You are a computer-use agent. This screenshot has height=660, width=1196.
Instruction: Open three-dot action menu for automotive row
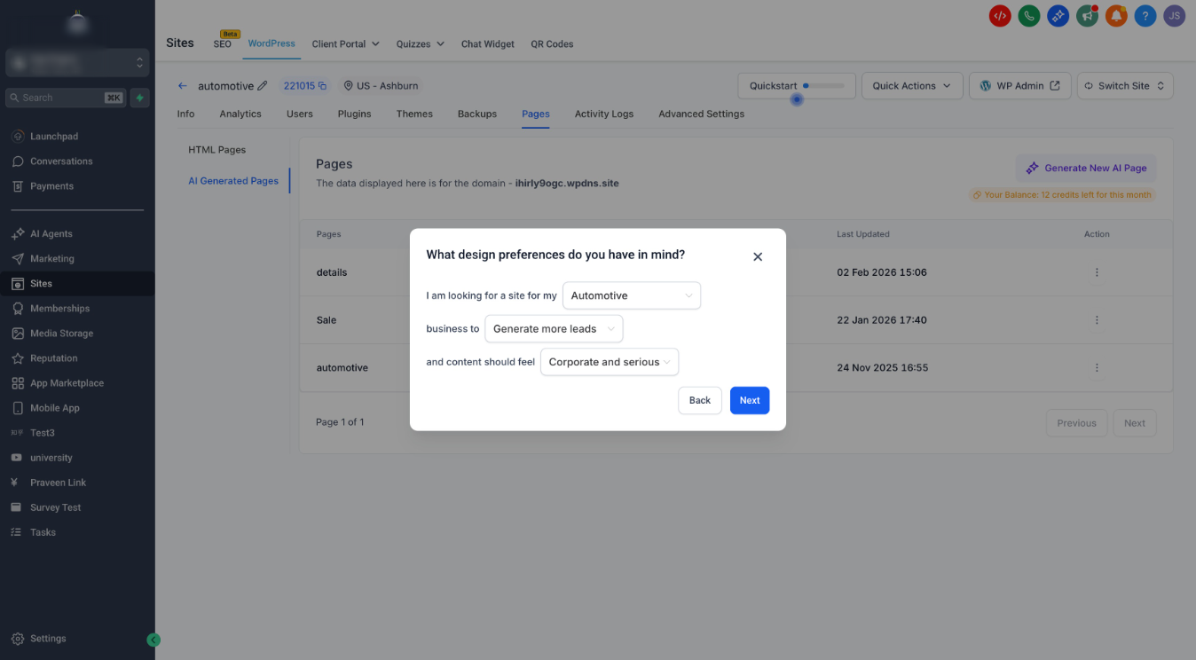coord(1097,367)
